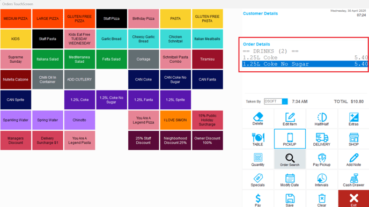Select the 1.25L Coke order line
The width and height of the screenshot is (369, 207).
click(x=305, y=57)
